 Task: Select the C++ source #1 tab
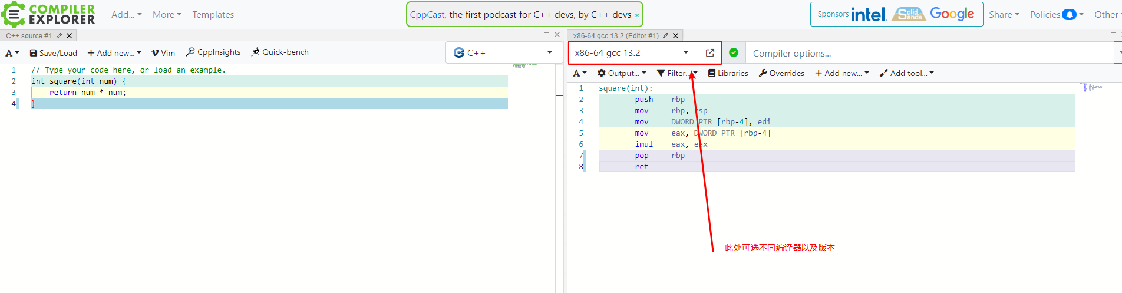tap(29, 35)
